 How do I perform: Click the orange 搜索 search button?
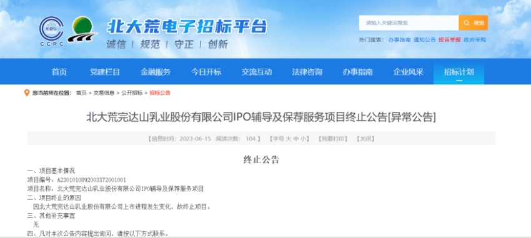tap(473, 22)
